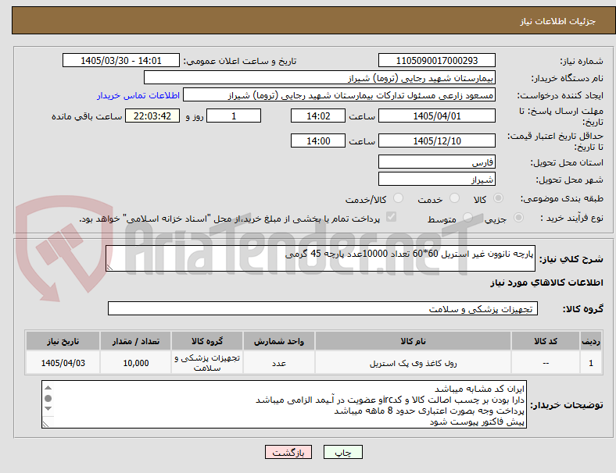
Task: Click the goods group cell in table row
Action: click(x=207, y=363)
